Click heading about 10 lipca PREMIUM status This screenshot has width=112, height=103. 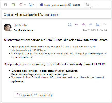tap(55, 64)
